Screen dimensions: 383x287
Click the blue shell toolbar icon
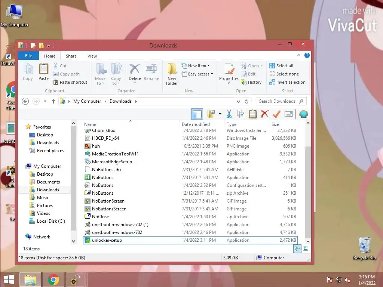pyautogui.click(x=304, y=114)
